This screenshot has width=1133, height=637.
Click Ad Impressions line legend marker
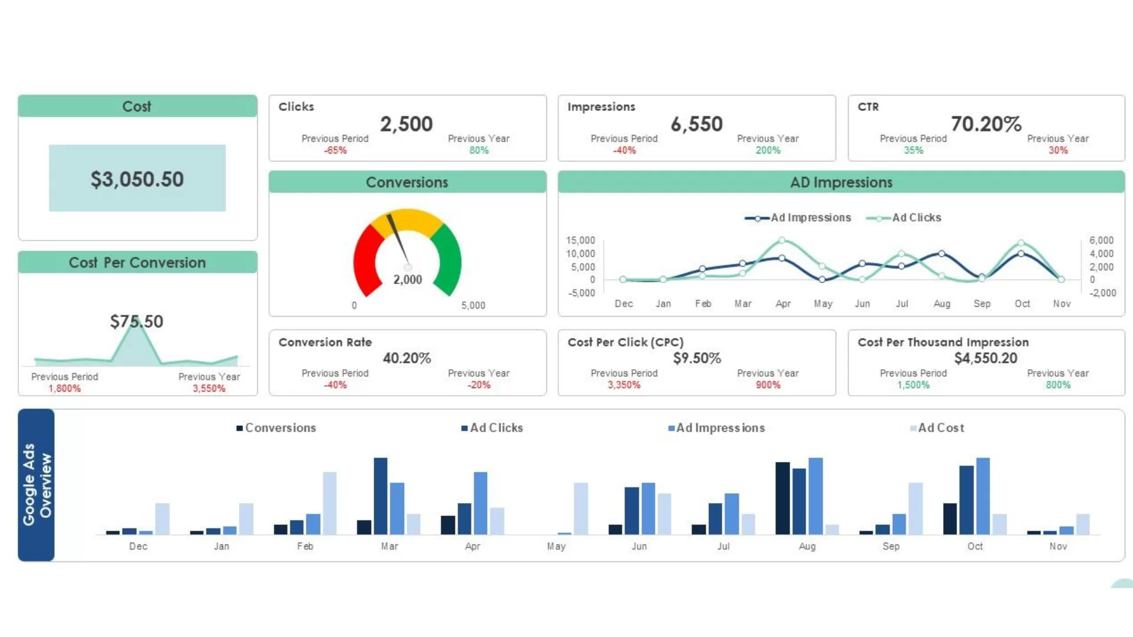(757, 218)
